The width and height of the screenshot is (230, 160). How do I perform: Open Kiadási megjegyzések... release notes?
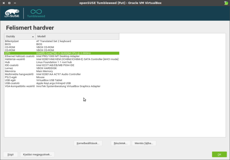point(37,155)
